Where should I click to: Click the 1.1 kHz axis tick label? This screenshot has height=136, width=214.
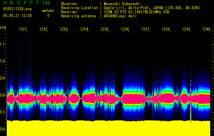[3, 44]
